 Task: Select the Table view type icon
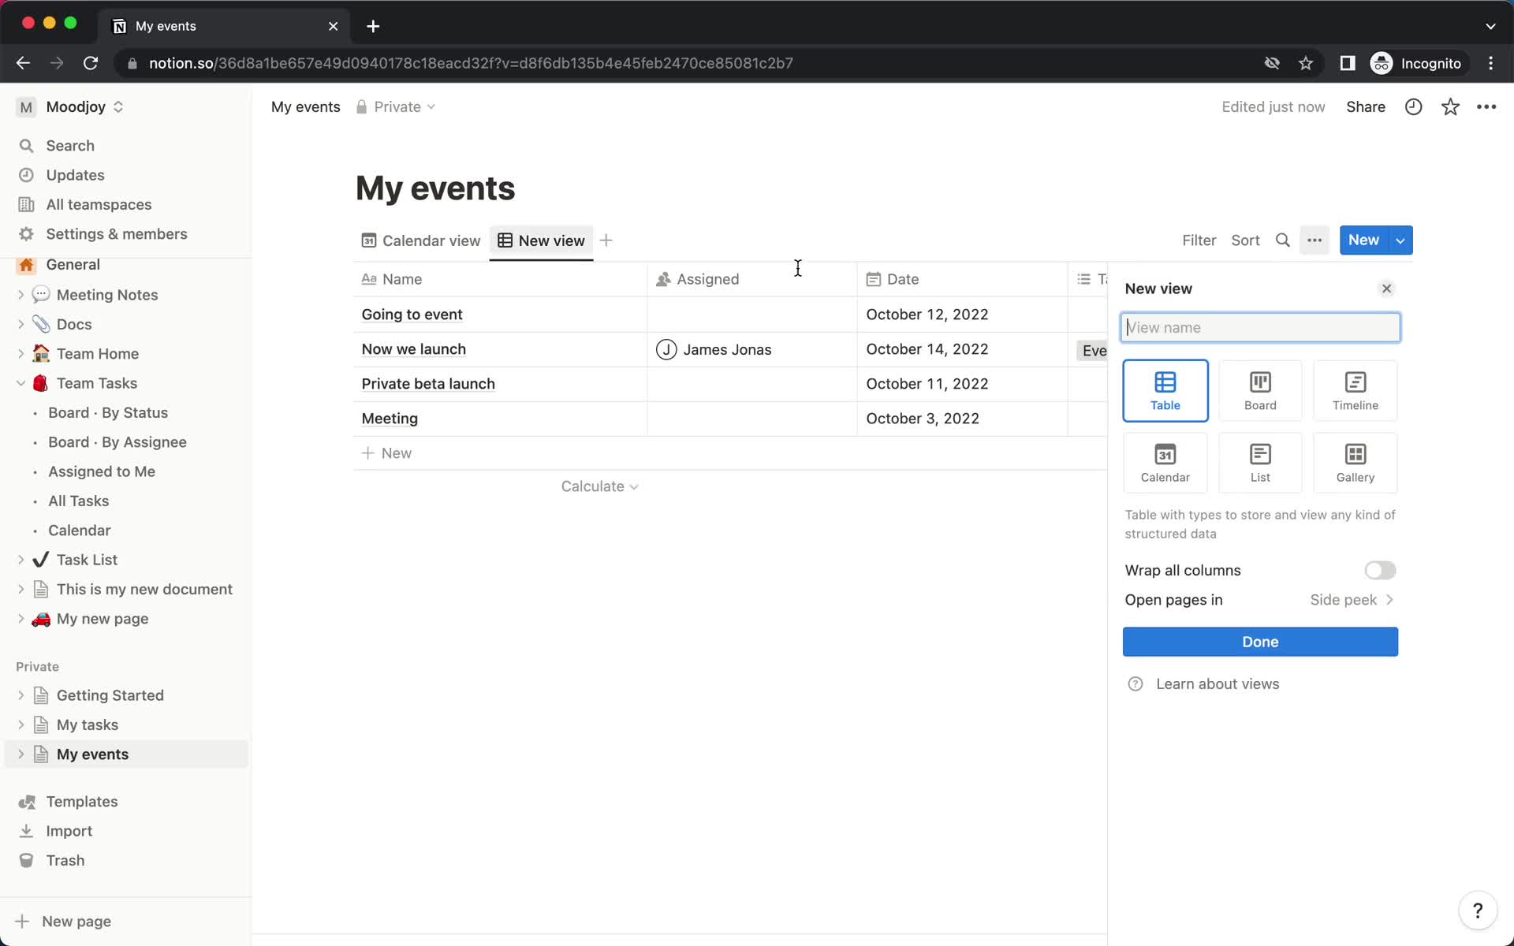click(1164, 390)
